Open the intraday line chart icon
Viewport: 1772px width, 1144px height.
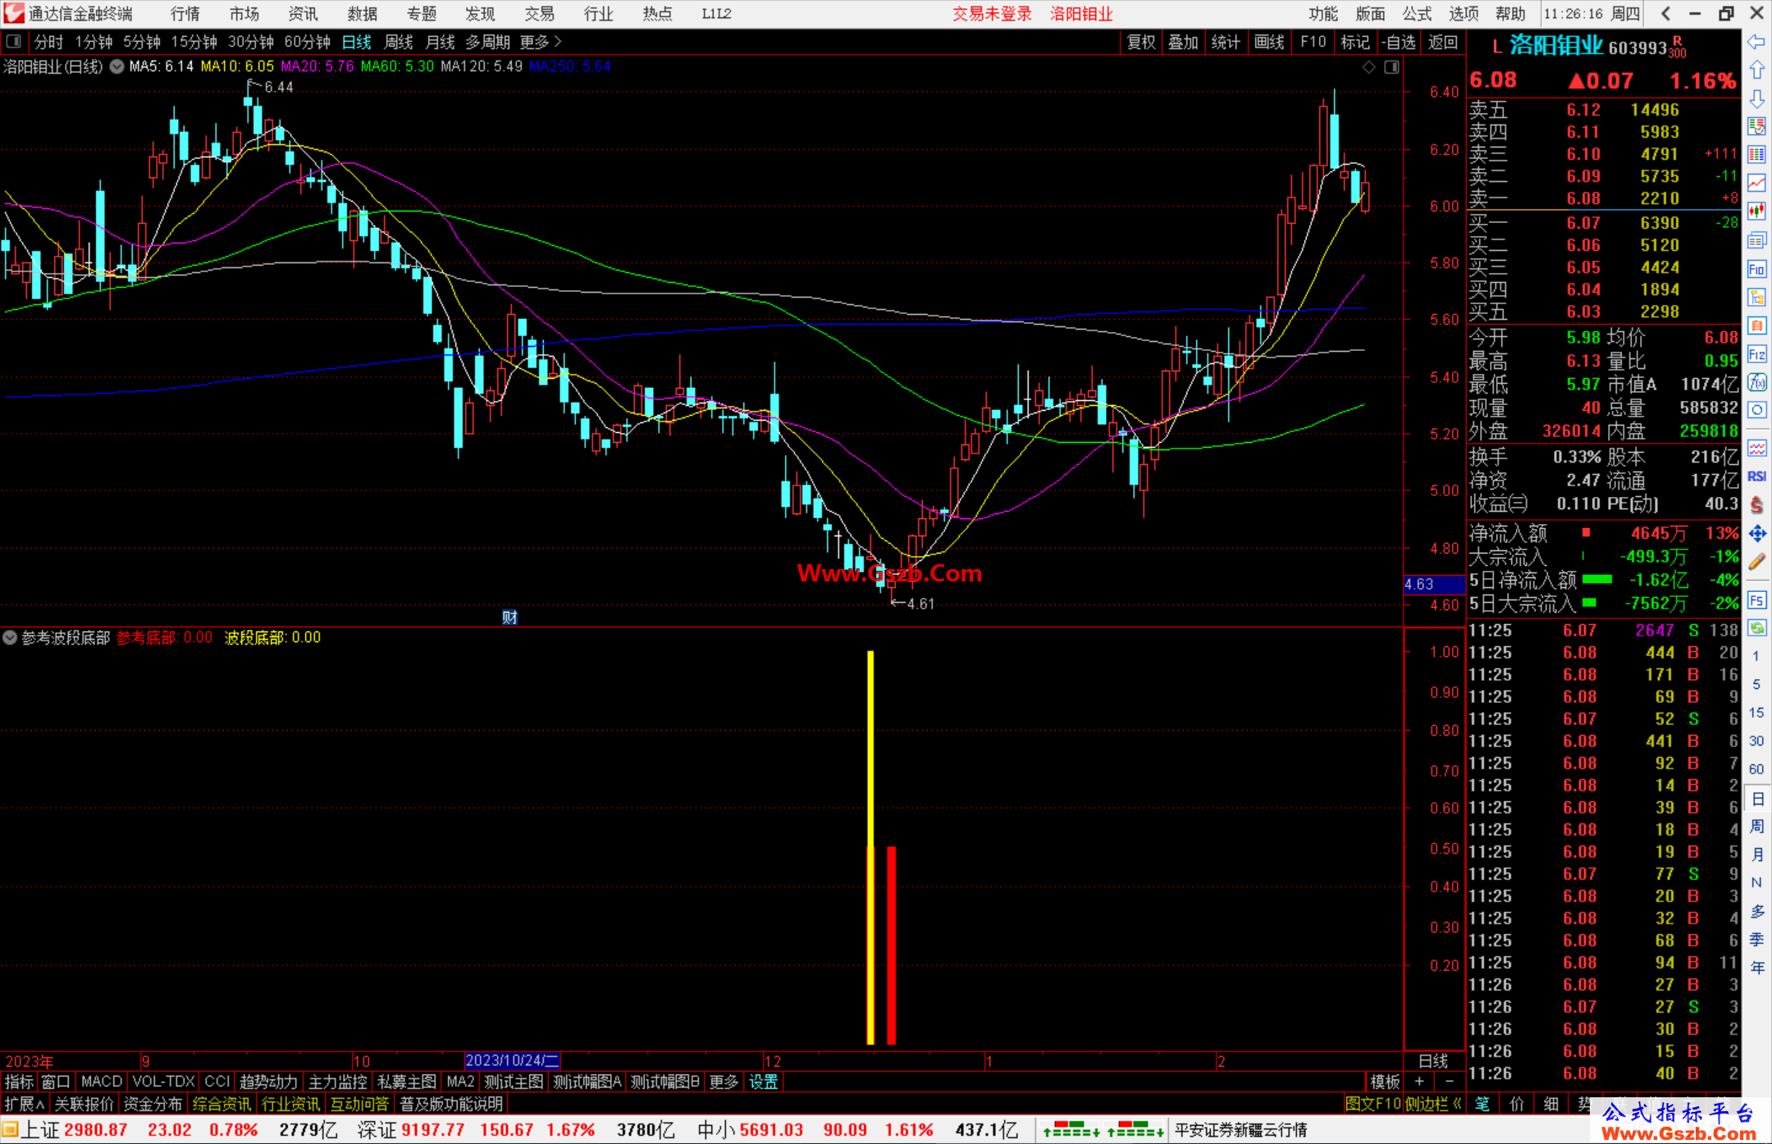coord(1756,184)
